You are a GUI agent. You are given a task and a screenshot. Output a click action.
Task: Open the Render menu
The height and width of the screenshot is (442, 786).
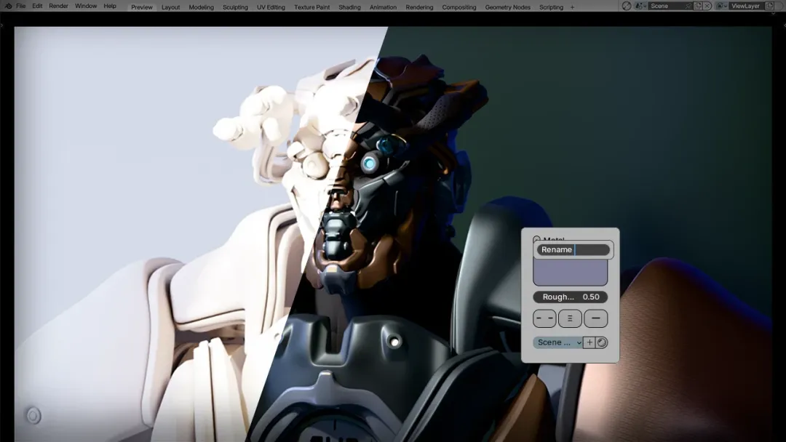58,6
